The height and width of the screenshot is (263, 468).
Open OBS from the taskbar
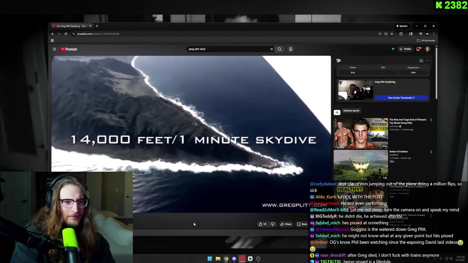[x=258, y=259]
